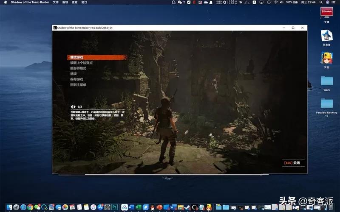Open Safari from the Dock
Viewport: 340px width, 212px height.
pyautogui.click(x=23, y=207)
